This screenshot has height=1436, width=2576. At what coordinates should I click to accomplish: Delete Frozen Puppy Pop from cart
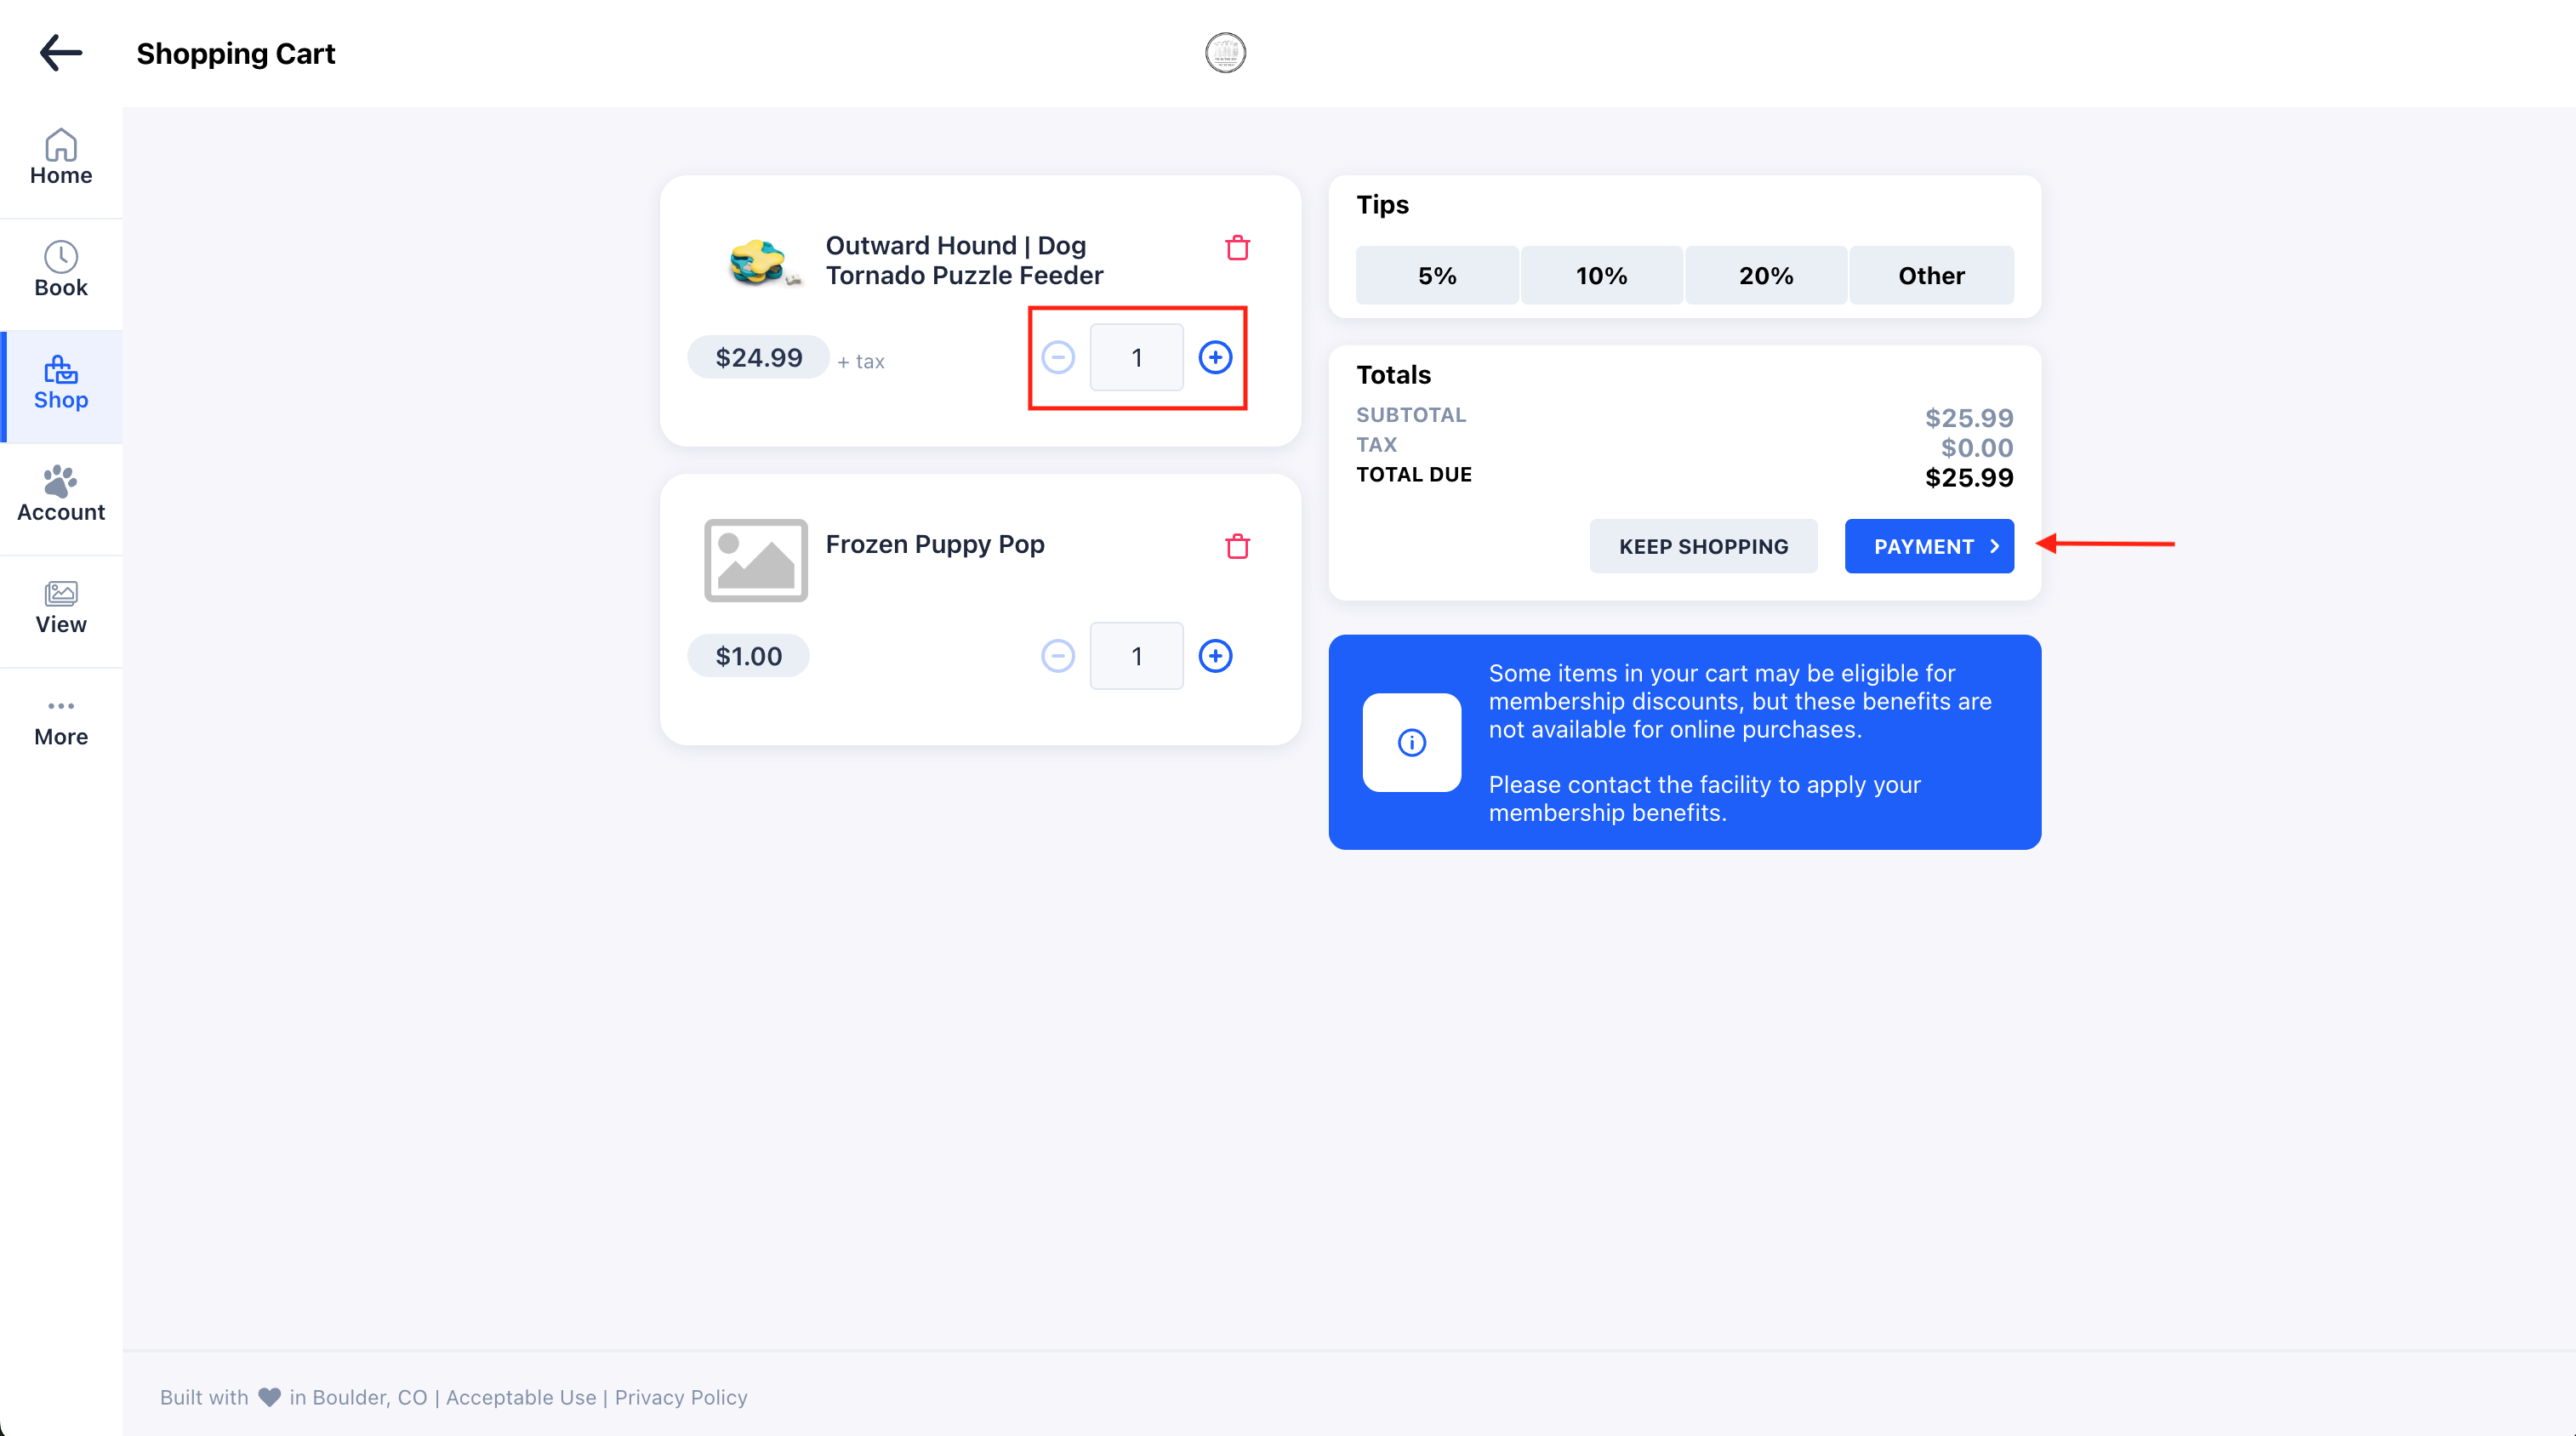1237,546
